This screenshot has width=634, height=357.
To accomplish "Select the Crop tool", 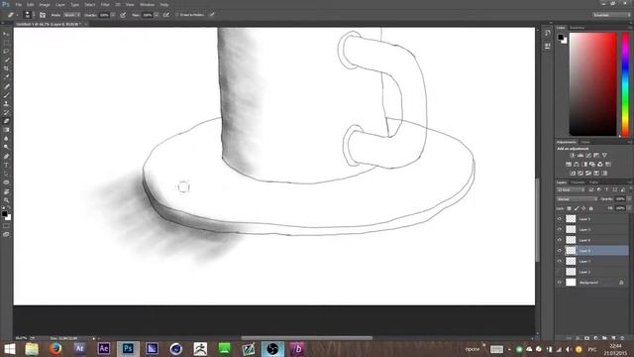I will tap(6, 68).
